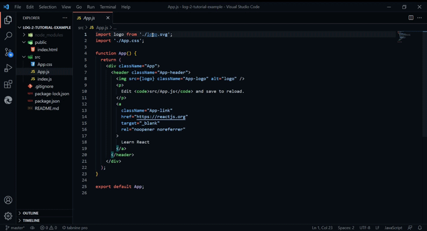Click tabnine pro status item
Image resolution: width=427 pixels, height=231 pixels.
coord(75,227)
